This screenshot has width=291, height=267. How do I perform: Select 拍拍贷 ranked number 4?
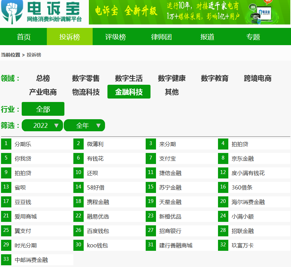[x=254, y=144]
